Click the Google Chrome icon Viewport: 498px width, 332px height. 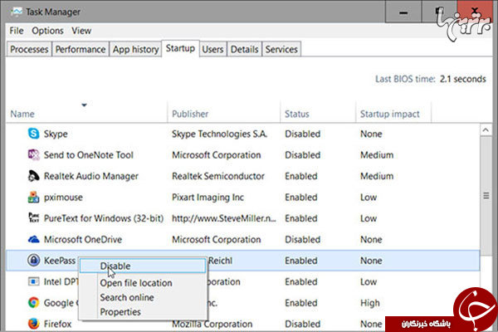33,302
